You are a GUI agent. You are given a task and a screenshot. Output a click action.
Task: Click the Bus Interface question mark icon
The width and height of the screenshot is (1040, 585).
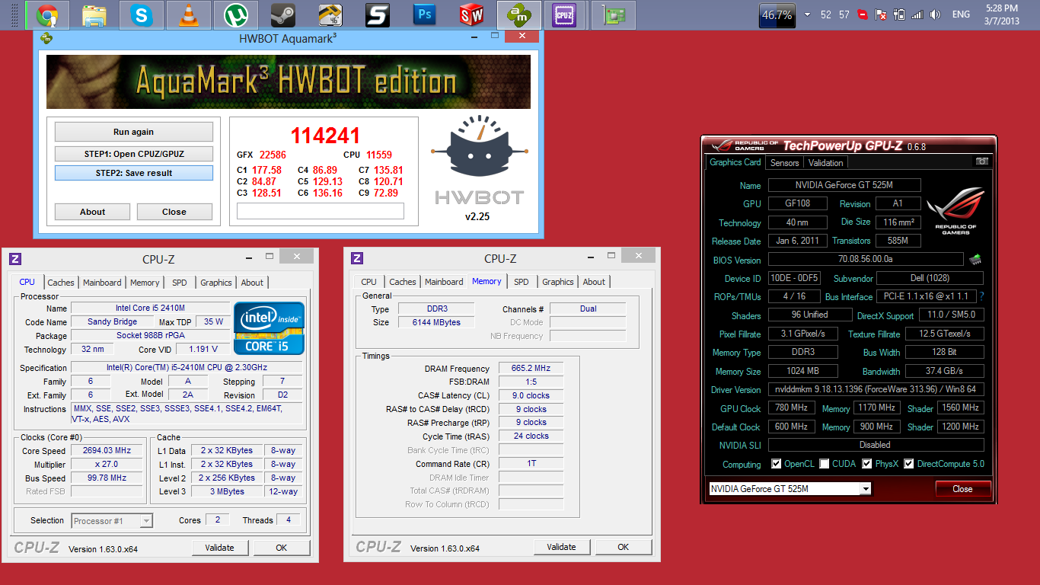click(x=981, y=296)
